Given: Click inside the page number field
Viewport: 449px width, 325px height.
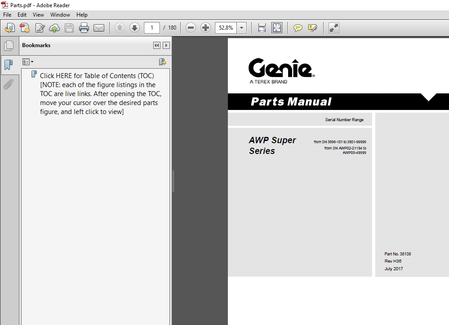Looking at the screenshot, I should pos(151,27).
